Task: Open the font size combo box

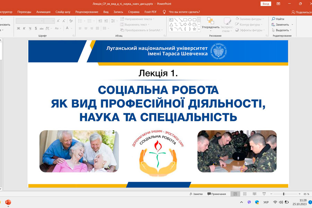Action: [49, 21]
